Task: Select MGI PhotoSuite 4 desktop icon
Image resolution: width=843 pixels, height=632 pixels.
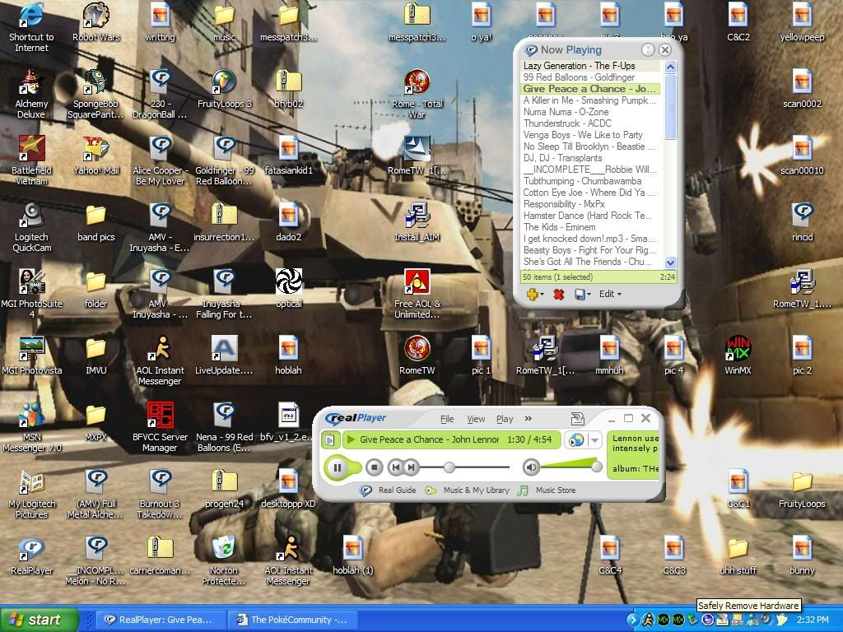Action: point(32,294)
